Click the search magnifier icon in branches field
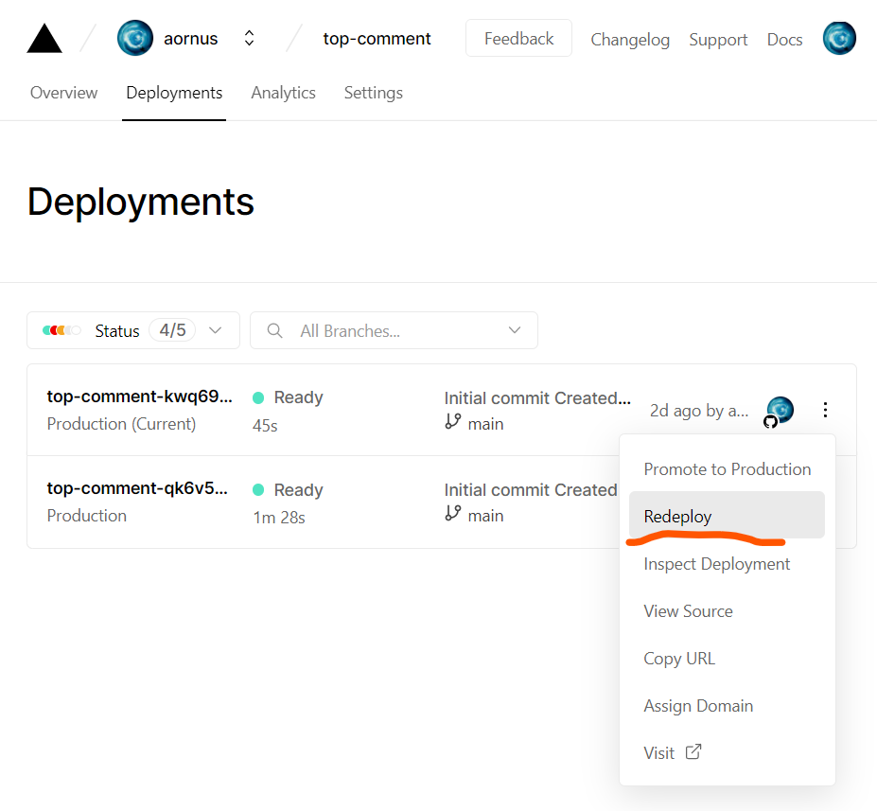The image size is (877, 811). (275, 330)
